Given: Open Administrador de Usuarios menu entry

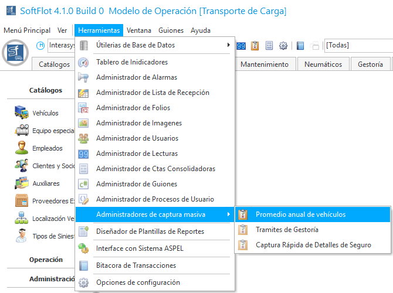Looking at the screenshot, I should pos(137,138).
